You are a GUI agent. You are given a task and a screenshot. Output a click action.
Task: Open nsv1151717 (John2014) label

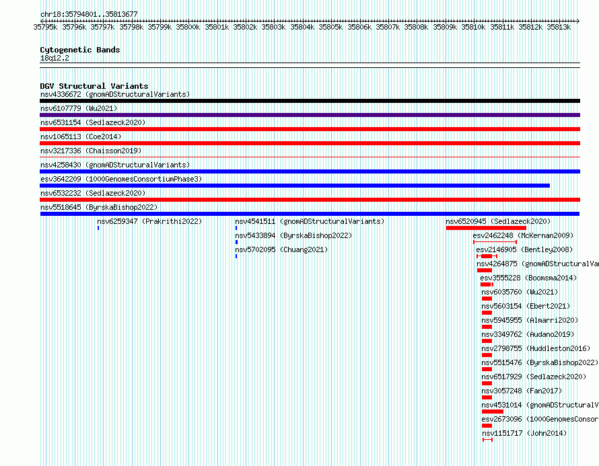coord(524,433)
